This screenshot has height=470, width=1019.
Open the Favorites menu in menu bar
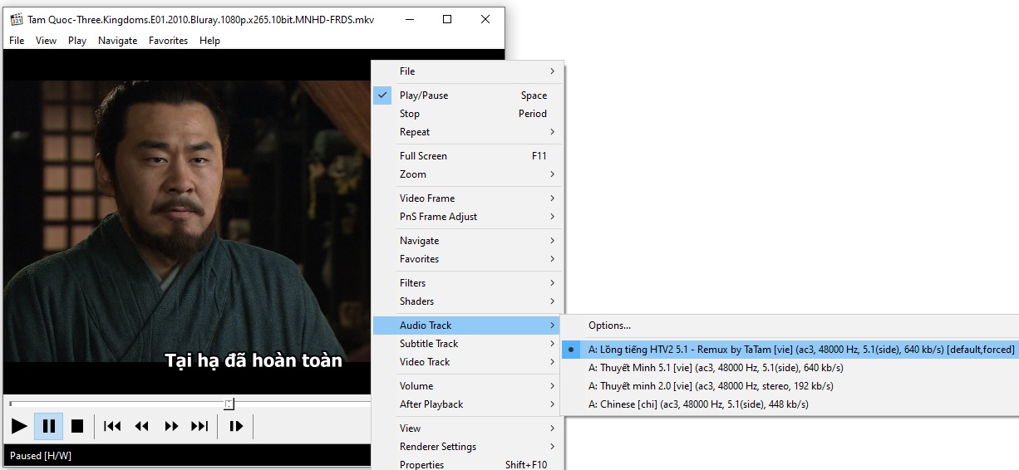169,40
